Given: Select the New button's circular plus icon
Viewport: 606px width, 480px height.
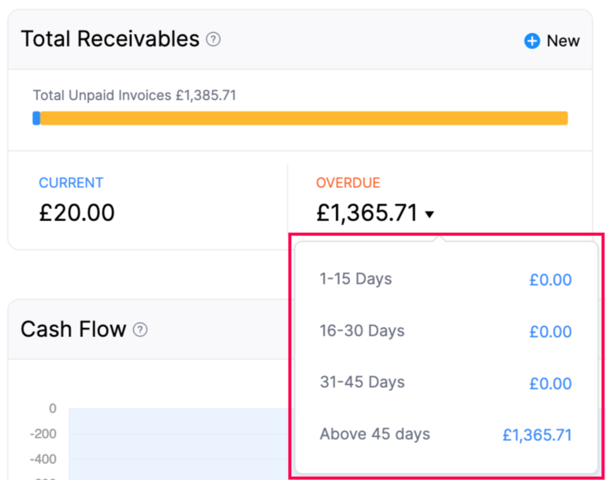Looking at the screenshot, I should pos(531,40).
